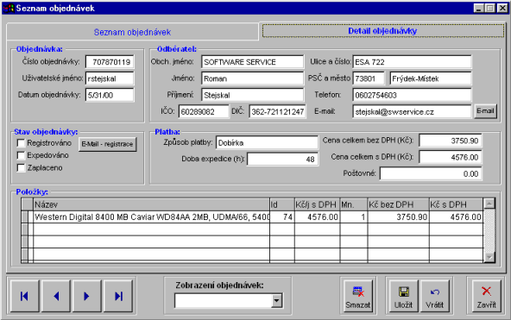Go to the previous order record
The height and width of the screenshot is (320, 511).
tap(56, 296)
